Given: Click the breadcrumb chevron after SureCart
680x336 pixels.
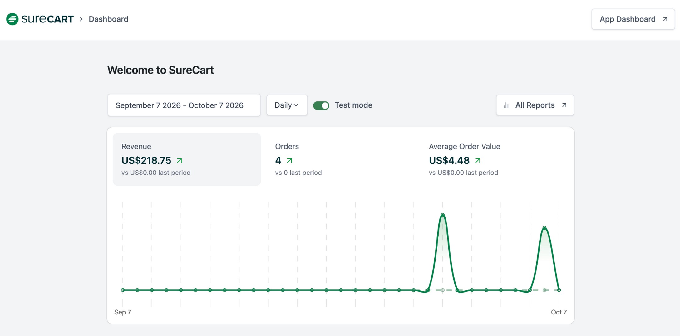Looking at the screenshot, I should [x=81, y=19].
